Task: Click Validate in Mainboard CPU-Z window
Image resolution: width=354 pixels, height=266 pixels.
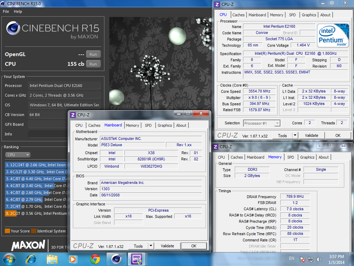Action: tap(167, 246)
